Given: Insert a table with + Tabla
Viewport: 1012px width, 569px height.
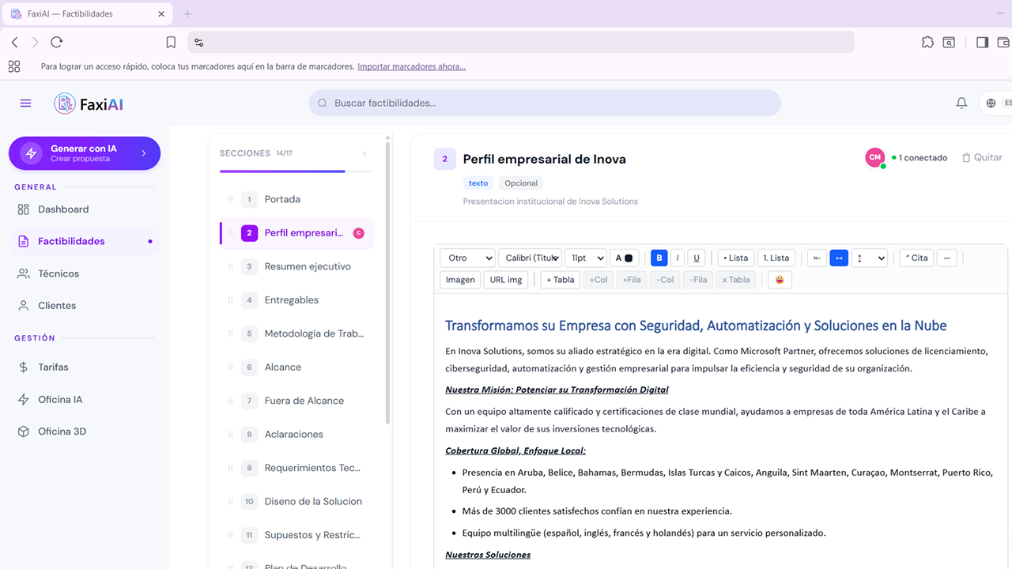Looking at the screenshot, I should click(561, 280).
